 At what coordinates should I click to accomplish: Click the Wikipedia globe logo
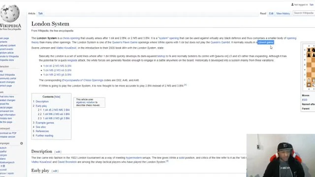point(10,13)
